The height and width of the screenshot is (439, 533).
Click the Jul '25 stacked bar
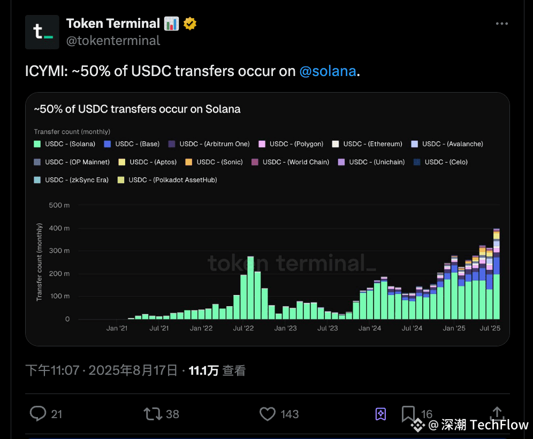pyautogui.click(x=496, y=274)
